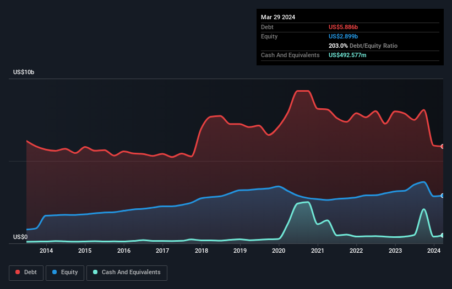The width and height of the screenshot is (452, 289).
Task: Click the US$492.577m cash value in tooltip
Action: (347, 55)
